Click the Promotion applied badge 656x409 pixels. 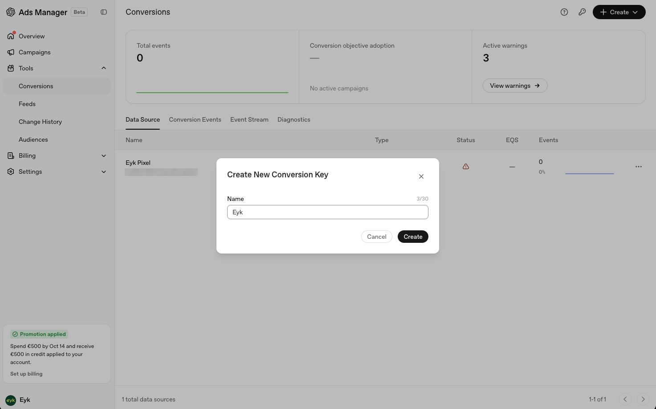point(39,334)
